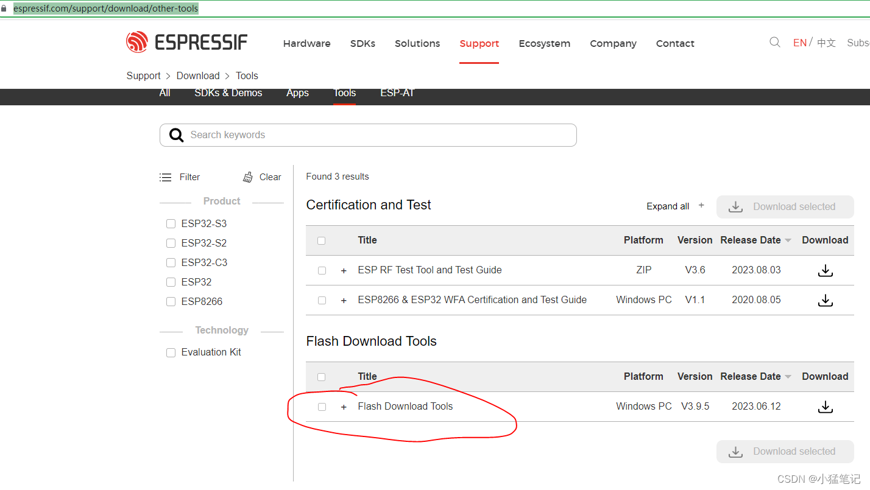
Task: Click the browser address bar URL
Action: coord(105,9)
